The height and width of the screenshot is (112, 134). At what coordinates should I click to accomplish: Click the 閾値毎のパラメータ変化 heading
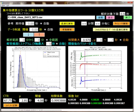click(x=82, y=44)
